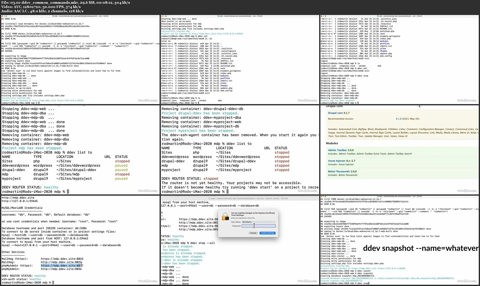This screenshot has height=286, width=480.
Task: Open the Admin Toolbar 3.0.0 module link
Action: [x=341, y=150]
